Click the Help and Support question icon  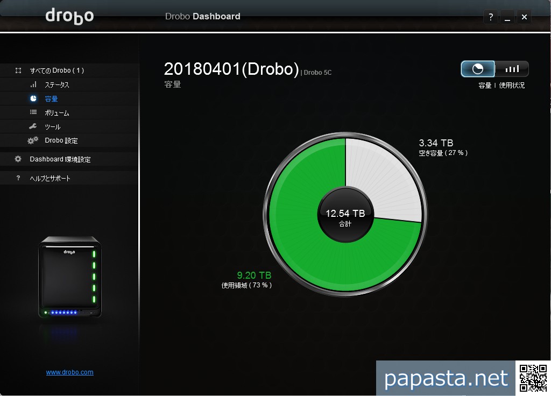(x=18, y=178)
